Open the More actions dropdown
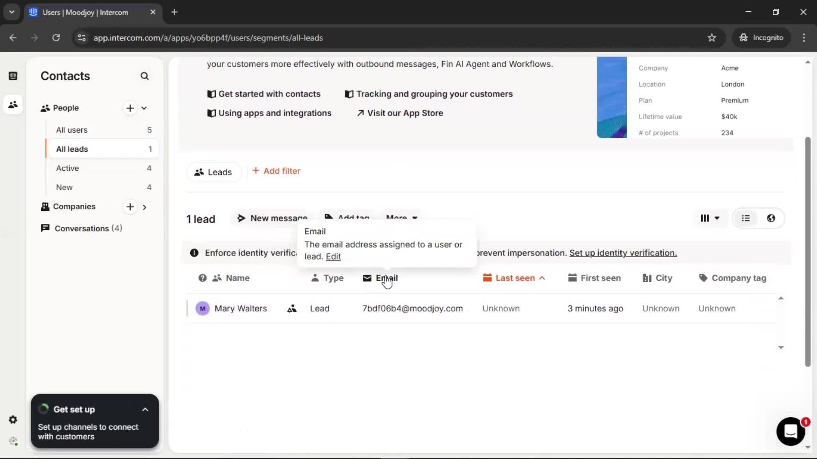This screenshot has width=817, height=459. [401, 218]
